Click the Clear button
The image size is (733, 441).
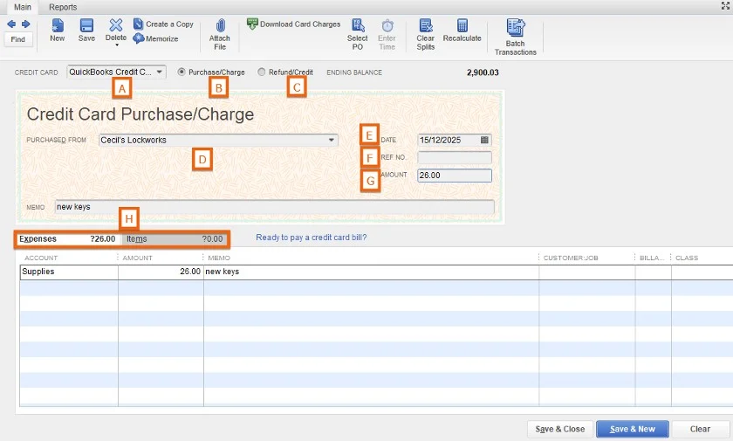(700, 429)
